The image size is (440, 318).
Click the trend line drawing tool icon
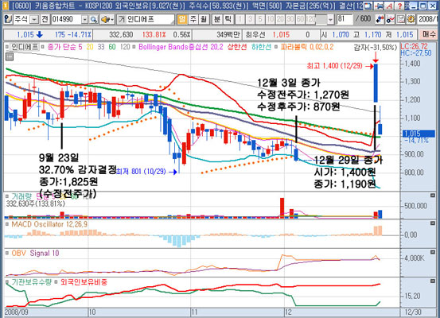click(391, 19)
